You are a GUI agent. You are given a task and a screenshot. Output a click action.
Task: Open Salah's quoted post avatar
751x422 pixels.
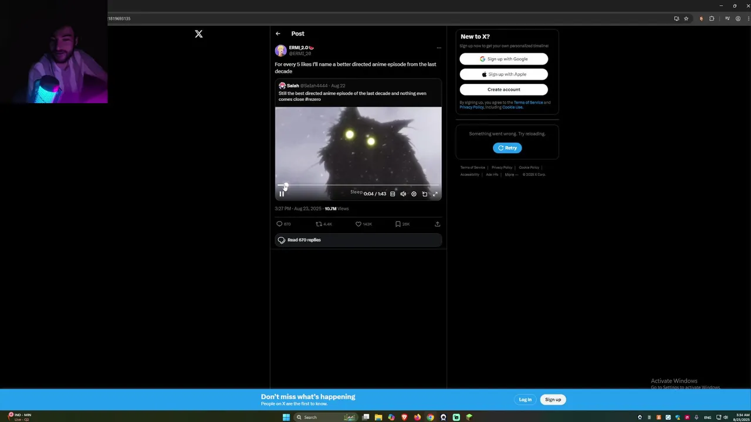tap(282, 86)
